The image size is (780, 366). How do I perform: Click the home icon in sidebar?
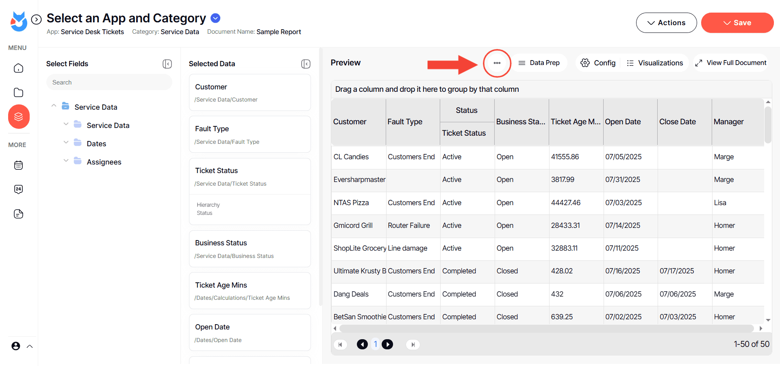18,68
